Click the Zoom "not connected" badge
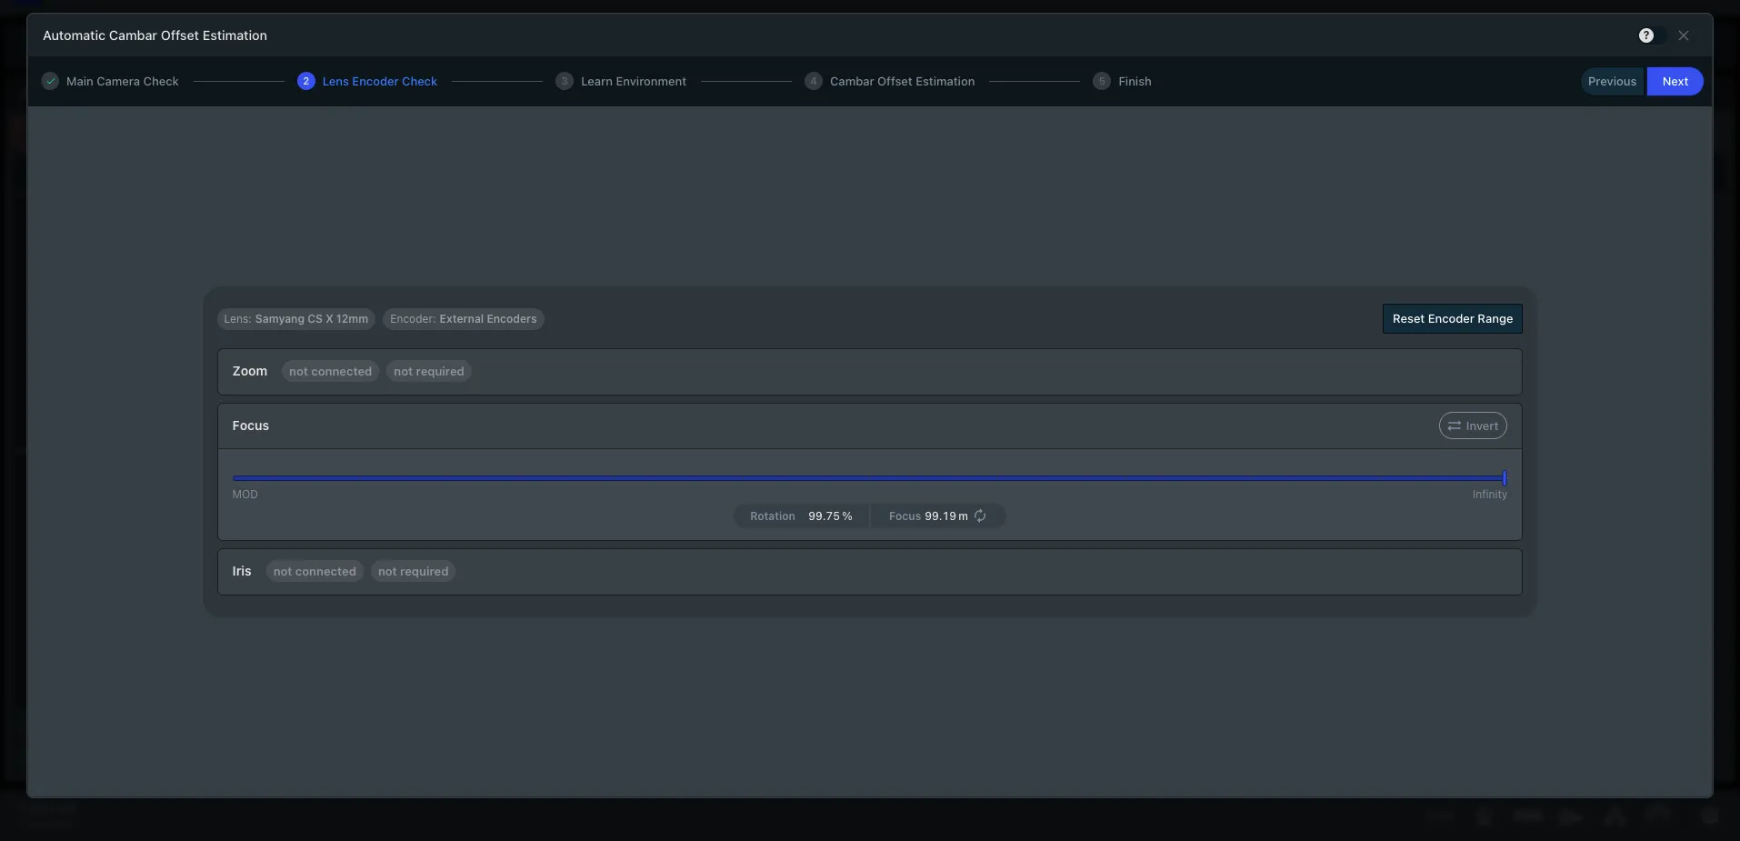The height and width of the screenshot is (841, 1740). tap(330, 372)
